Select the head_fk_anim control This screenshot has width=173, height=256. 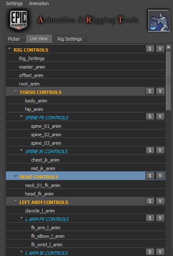(x=85, y=194)
